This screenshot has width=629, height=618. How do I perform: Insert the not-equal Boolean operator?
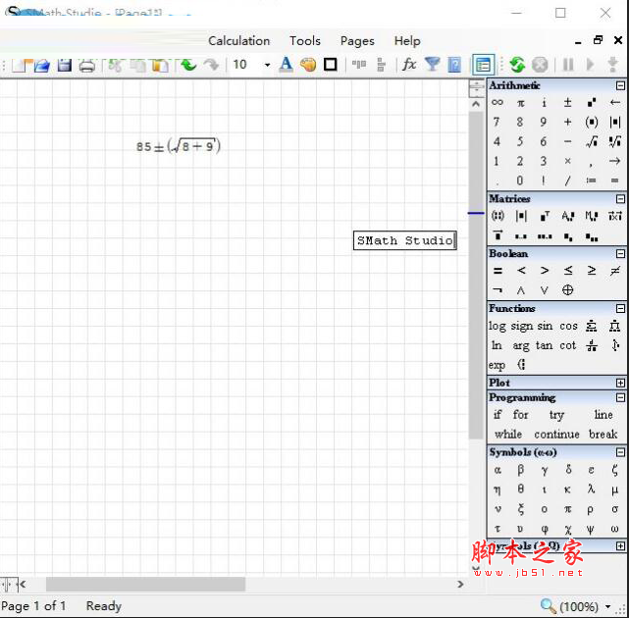pyautogui.click(x=615, y=271)
